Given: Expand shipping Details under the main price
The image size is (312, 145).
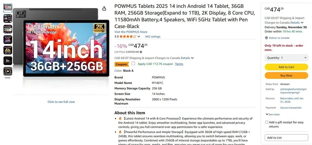Looking at the screenshot, I should (187, 58).
